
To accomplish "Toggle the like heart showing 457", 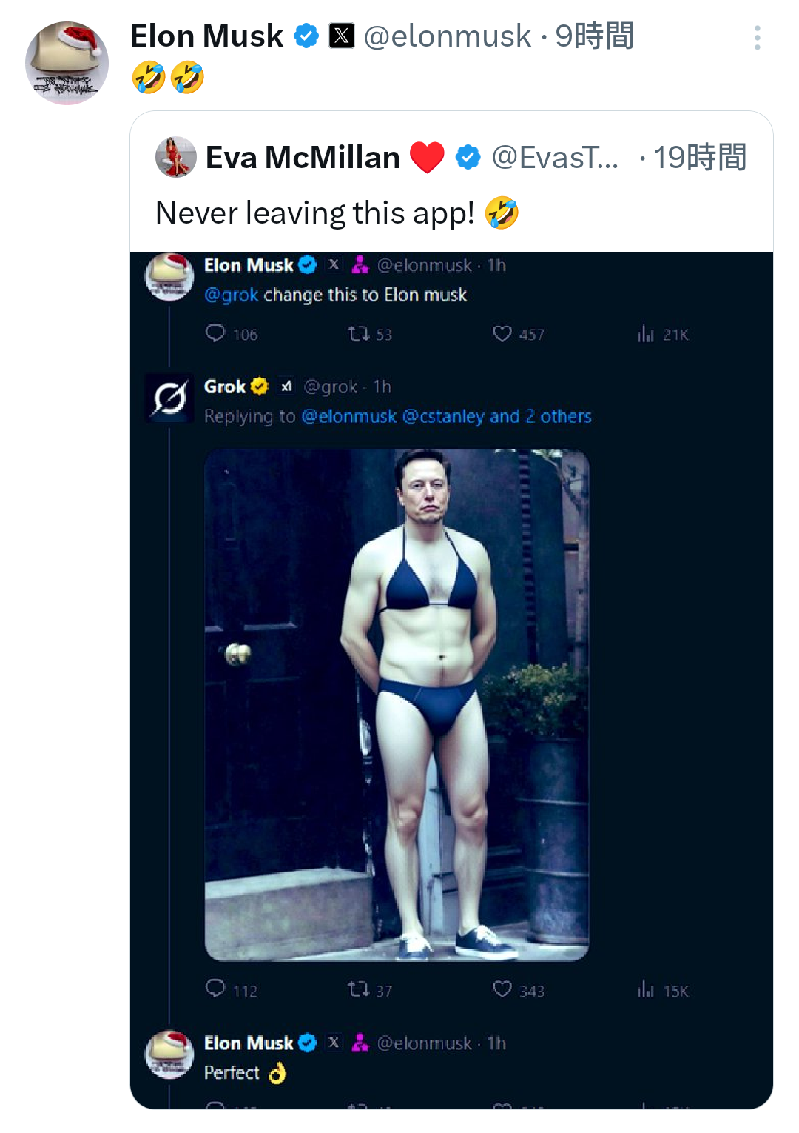I will pyautogui.click(x=502, y=334).
